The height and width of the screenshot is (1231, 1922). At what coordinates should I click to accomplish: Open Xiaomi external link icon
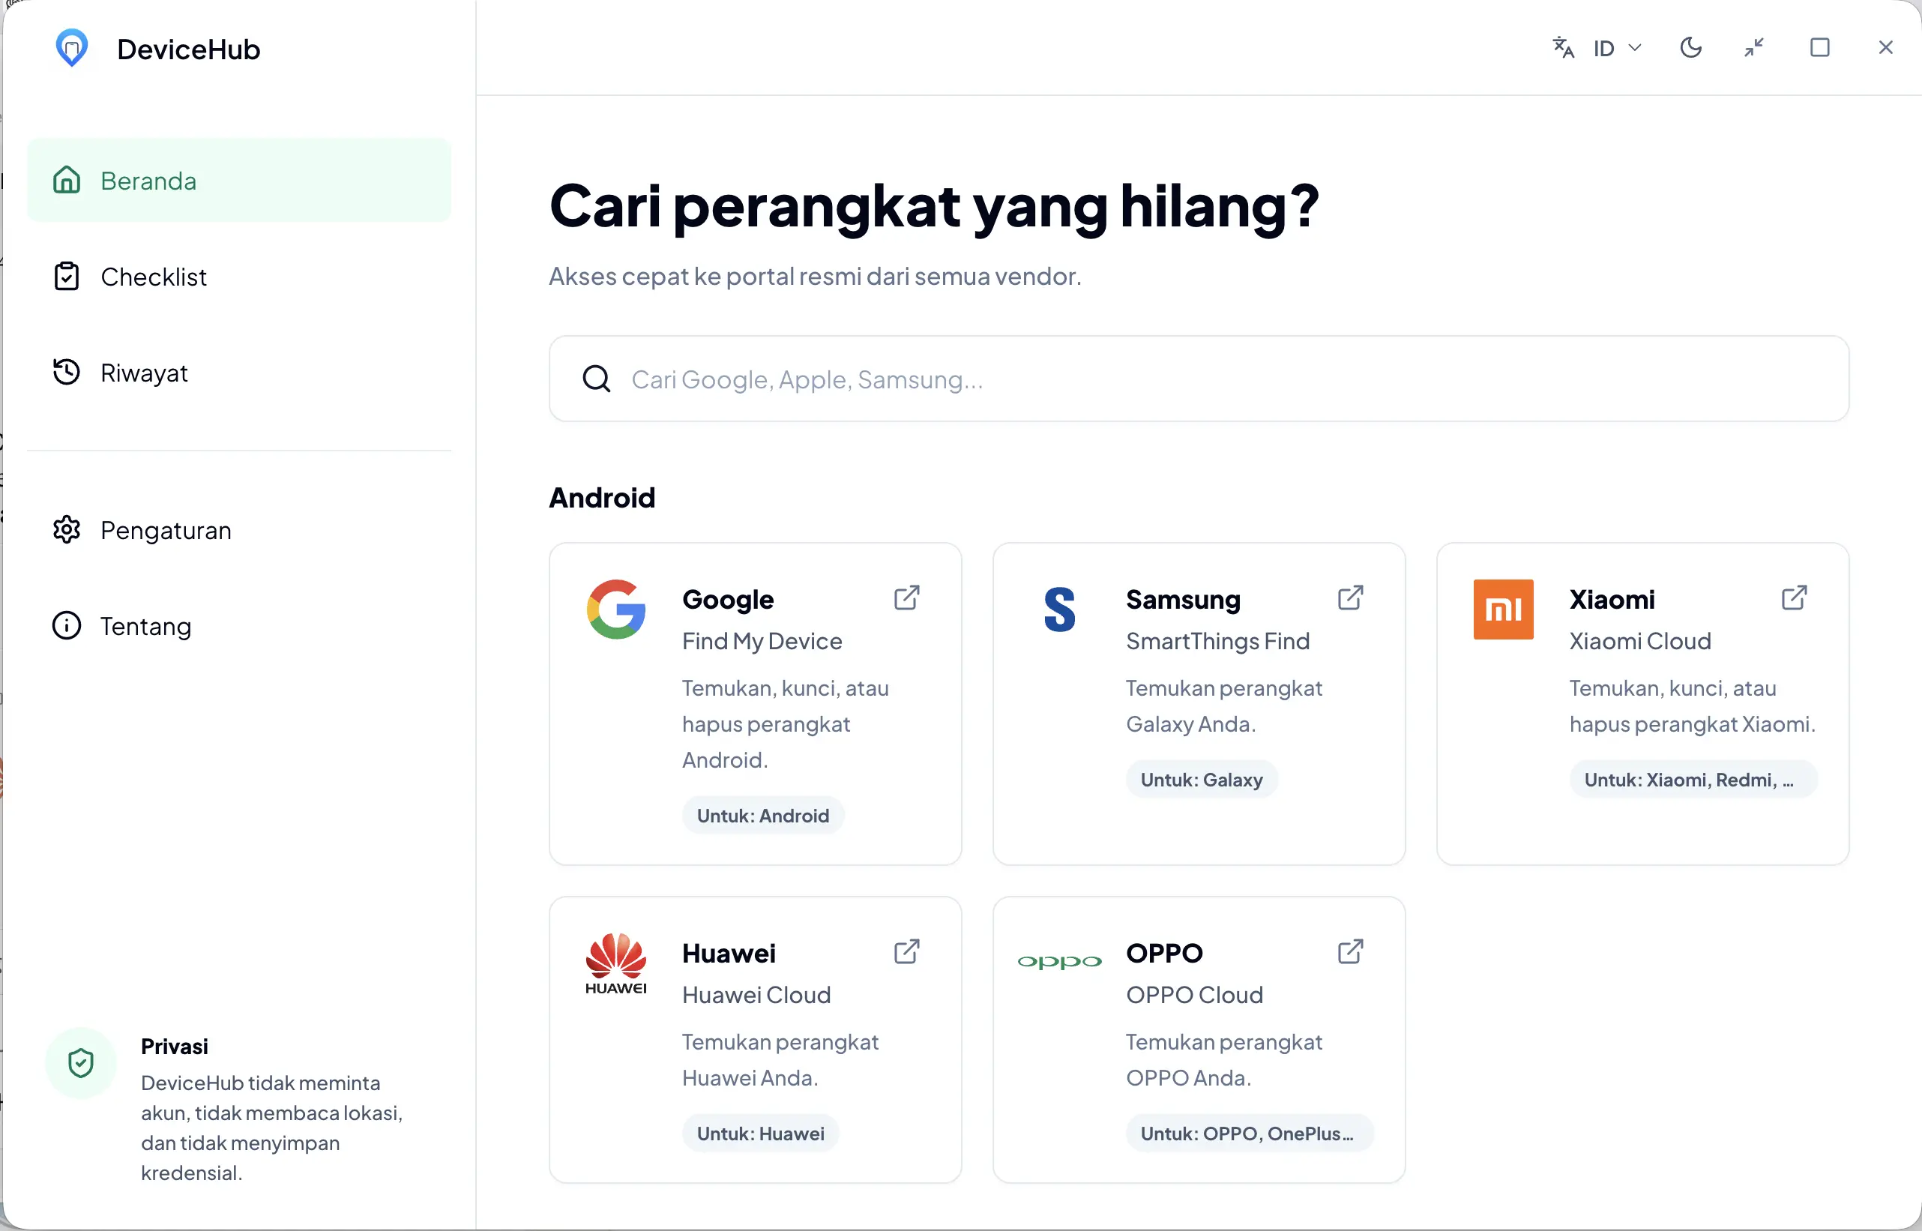click(x=1794, y=598)
